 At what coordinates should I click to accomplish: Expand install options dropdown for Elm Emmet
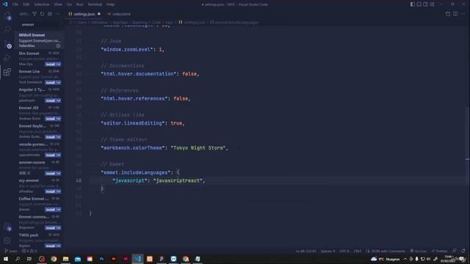[x=59, y=64]
